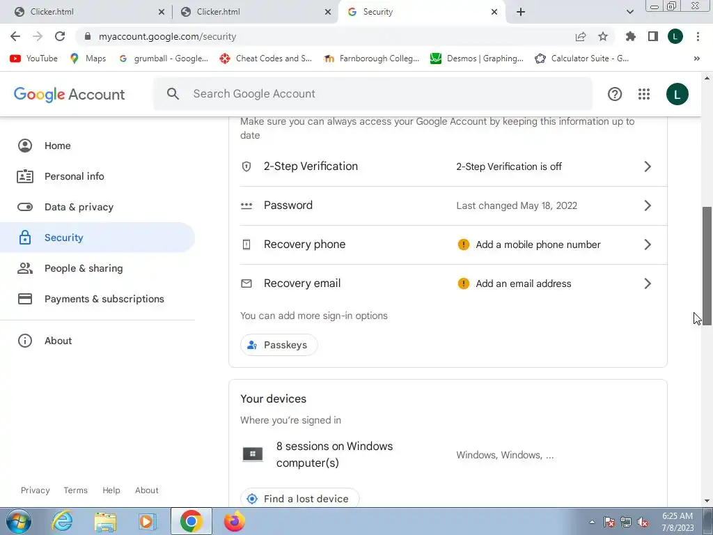713x535 pixels.
Task: Close the Security browser tab
Action: pos(494,12)
